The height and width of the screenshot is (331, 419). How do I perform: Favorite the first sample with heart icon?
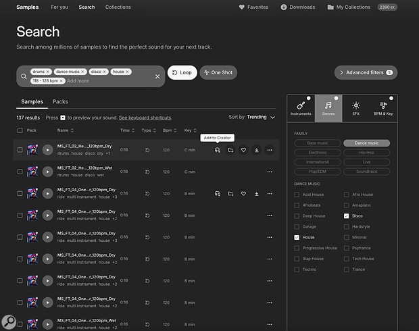click(243, 150)
